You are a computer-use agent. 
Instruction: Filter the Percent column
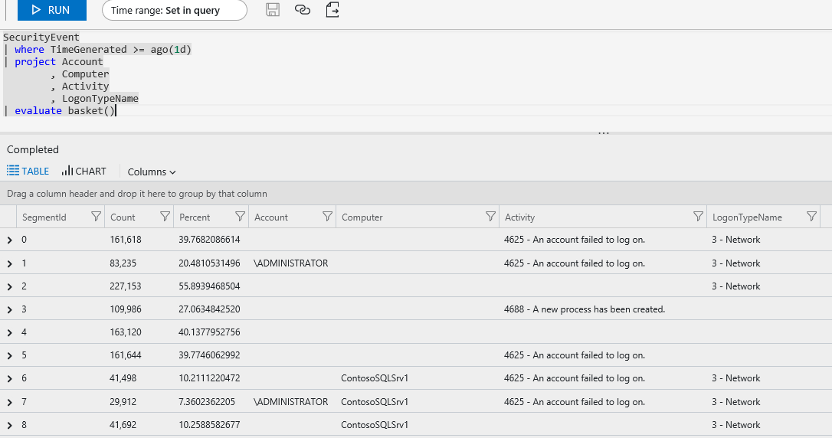pos(240,217)
